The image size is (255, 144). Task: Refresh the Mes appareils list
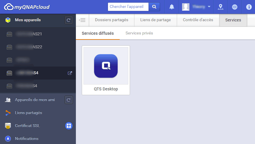pos(69,20)
